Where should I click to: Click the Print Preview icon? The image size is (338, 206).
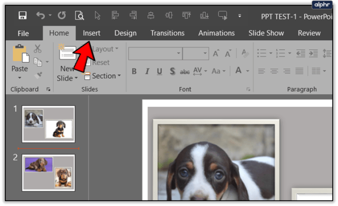(x=79, y=15)
